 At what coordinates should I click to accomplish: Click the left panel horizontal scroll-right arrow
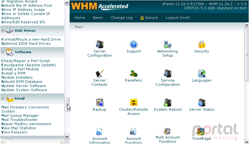pyautogui.click(x=61, y=142)
